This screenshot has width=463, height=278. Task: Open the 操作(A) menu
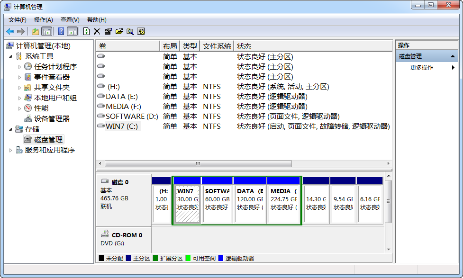pos(43,20)
